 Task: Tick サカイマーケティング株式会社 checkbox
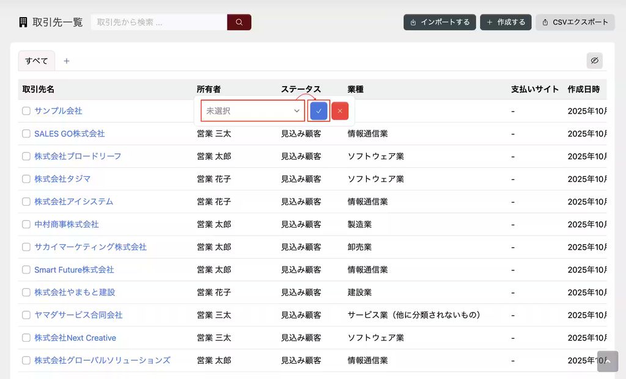(x=26, y=247)
